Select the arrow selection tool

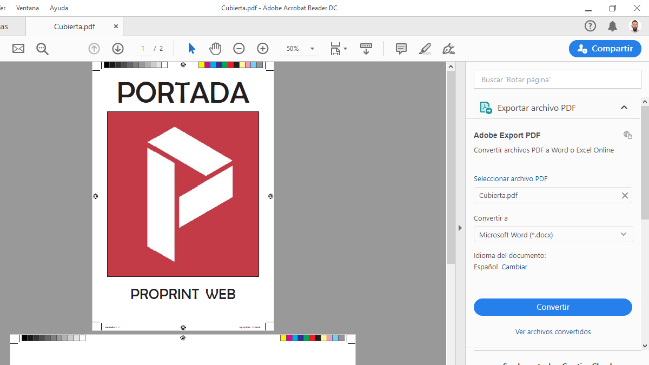191,49
